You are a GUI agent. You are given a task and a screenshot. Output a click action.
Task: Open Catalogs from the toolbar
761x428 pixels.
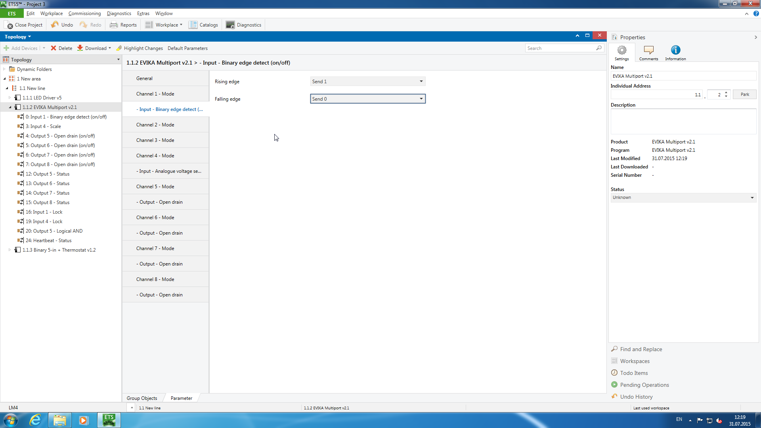(x=203, y=25)
